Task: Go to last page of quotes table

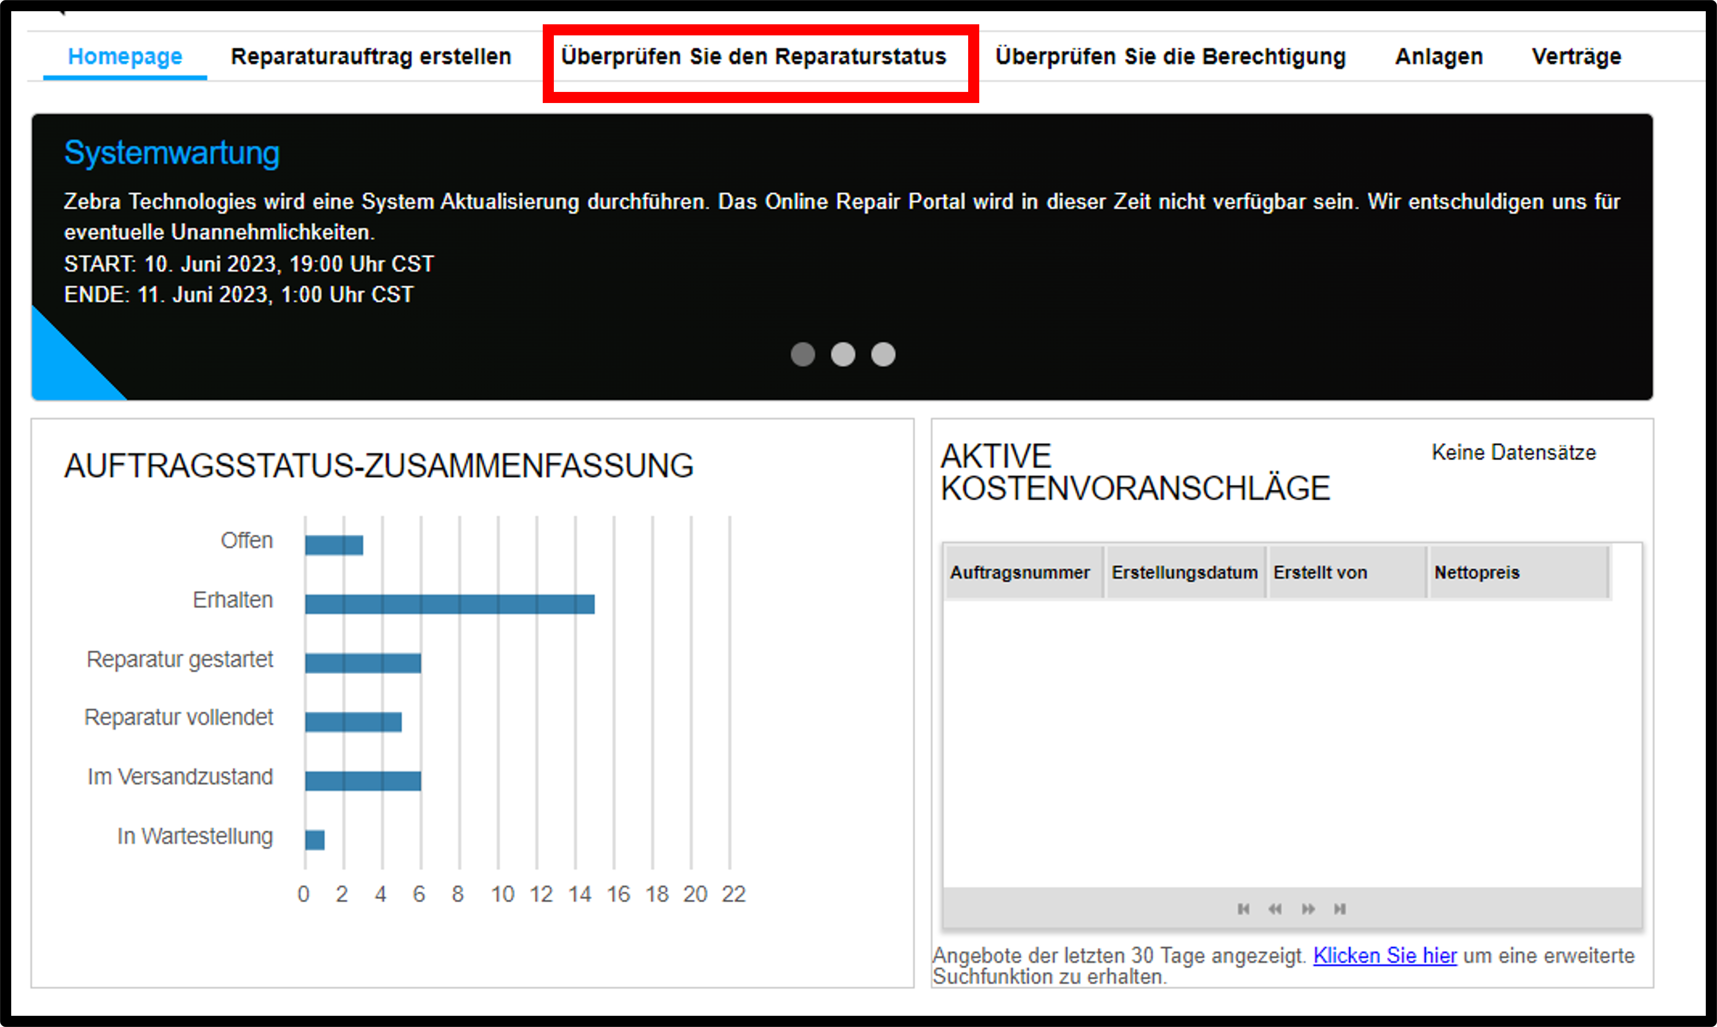Action: click(x=1340, y=909)
